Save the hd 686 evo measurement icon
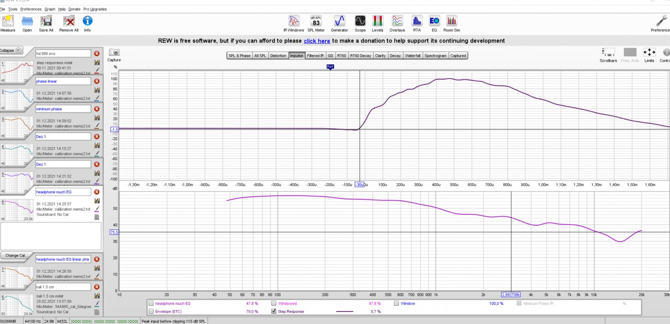The image size is (670, 324). point(96,62)
